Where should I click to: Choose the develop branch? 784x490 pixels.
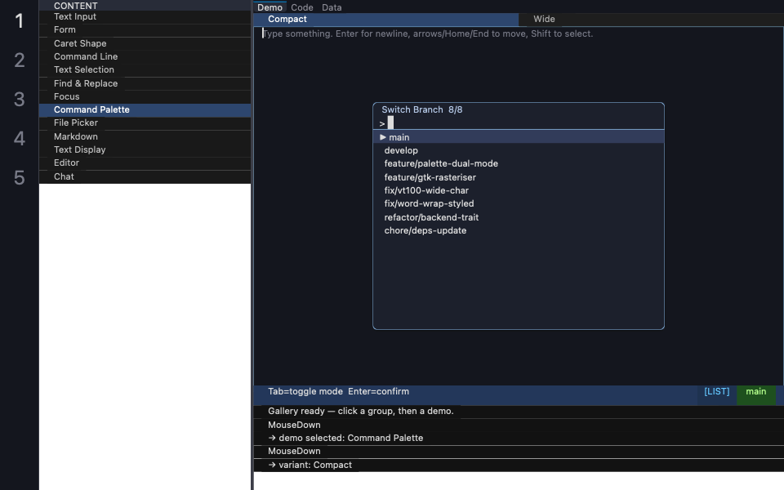519,150
